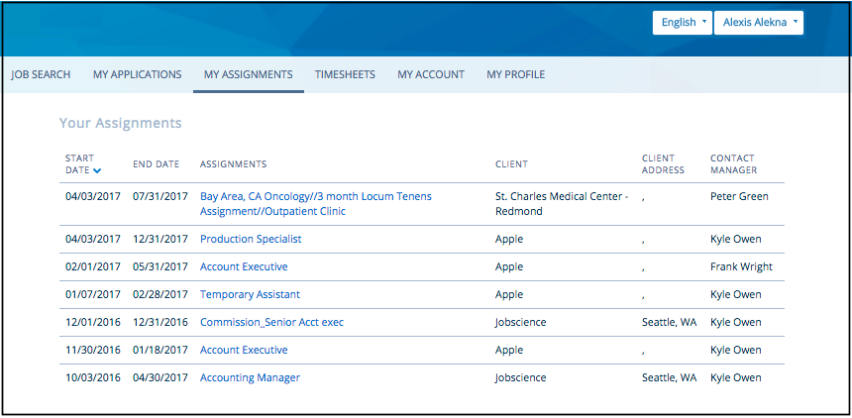Select St. Charles Medical Center - Redmond client
The width and height of the screenshot is (852, 418).
562,204
